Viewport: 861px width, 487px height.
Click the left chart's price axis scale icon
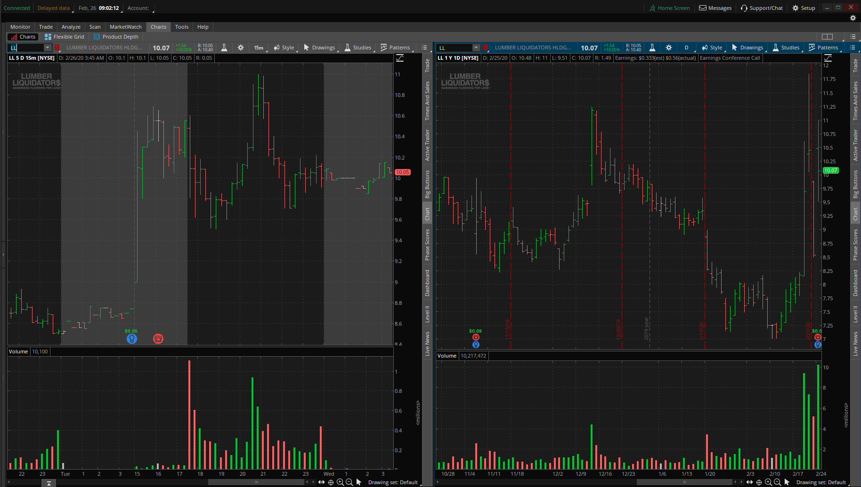click(400, 58)
